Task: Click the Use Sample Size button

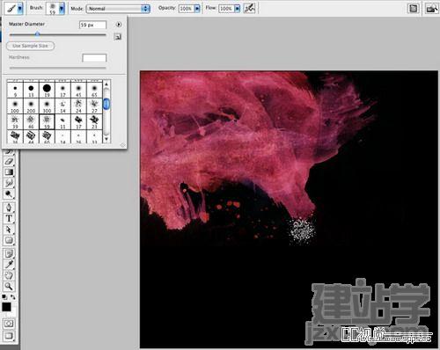Action: pos(31,46)
